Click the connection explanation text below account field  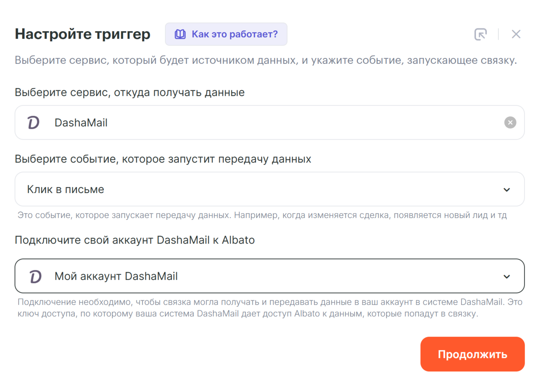coord(270,308)
